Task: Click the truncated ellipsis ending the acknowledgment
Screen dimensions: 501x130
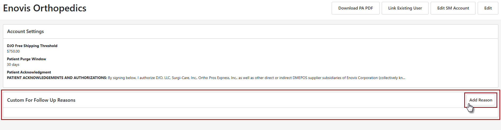Action: (x=403, y=78)
